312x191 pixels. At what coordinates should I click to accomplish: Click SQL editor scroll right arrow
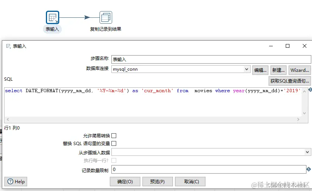click(x=298, y=119)
